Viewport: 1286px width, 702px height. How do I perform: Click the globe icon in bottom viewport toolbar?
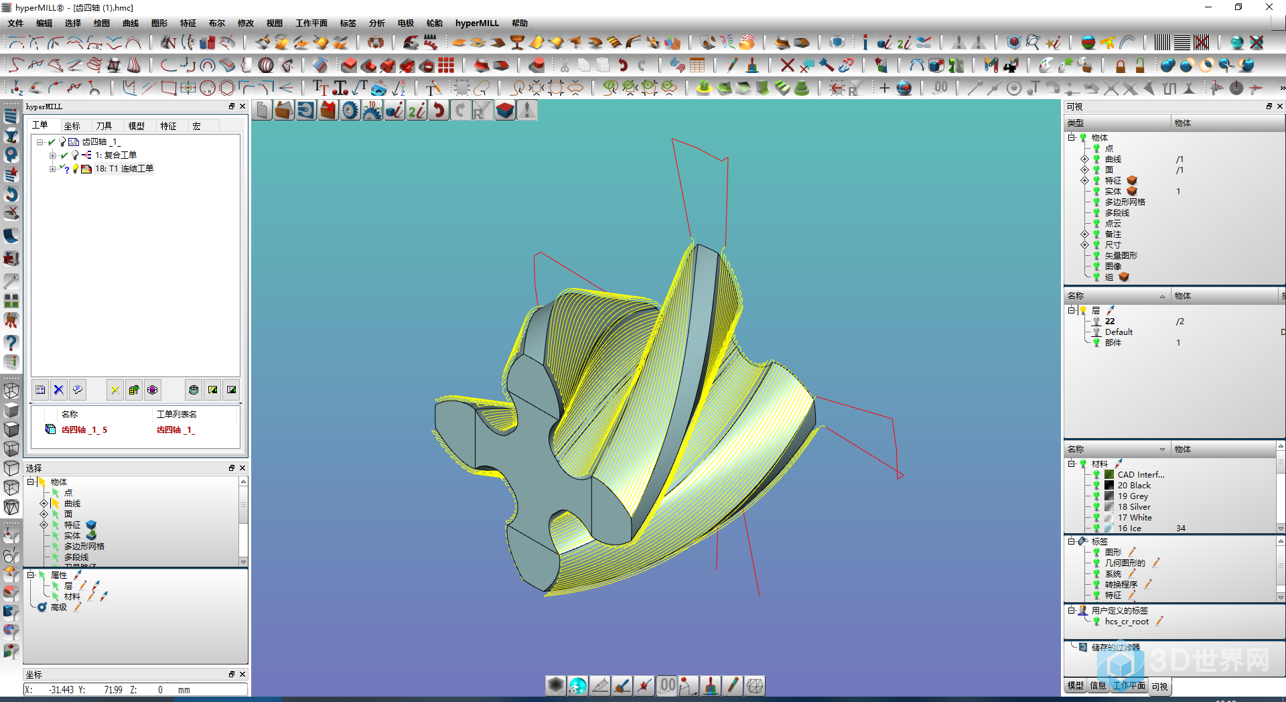pyautogui.click(x=577, y=685)
